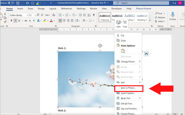
Task: Click Justify alignment icon
Action: (x=72, y=21)
